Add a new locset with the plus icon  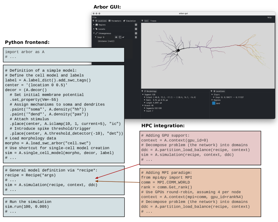pos(136,29)
